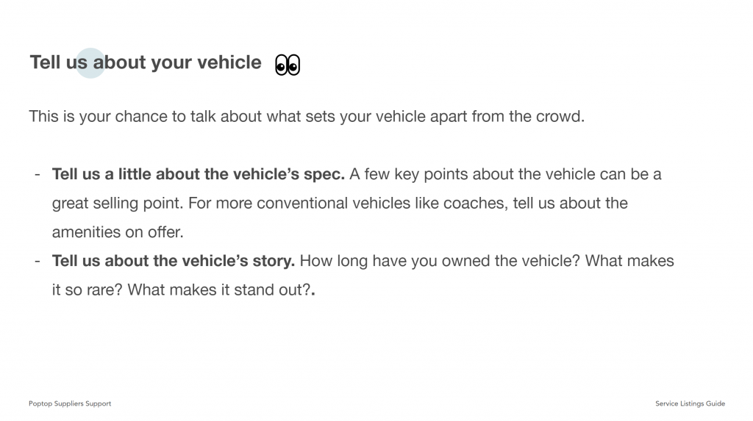Click "Service Listings Guide" footer text

point(690,403)
